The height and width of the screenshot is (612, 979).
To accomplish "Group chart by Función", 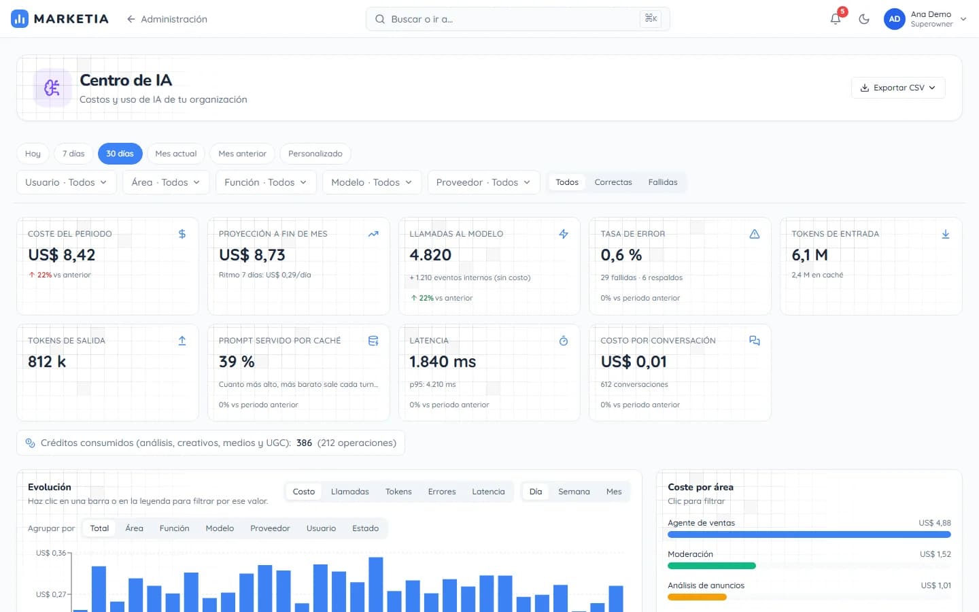I will tap(175, 528).
